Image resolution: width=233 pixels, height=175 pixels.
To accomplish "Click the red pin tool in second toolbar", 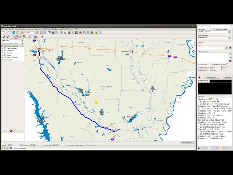I will pos(4,37).
